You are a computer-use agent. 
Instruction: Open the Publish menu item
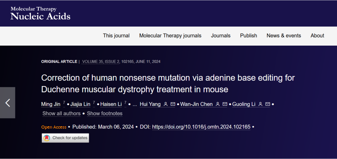click(248, 36)
